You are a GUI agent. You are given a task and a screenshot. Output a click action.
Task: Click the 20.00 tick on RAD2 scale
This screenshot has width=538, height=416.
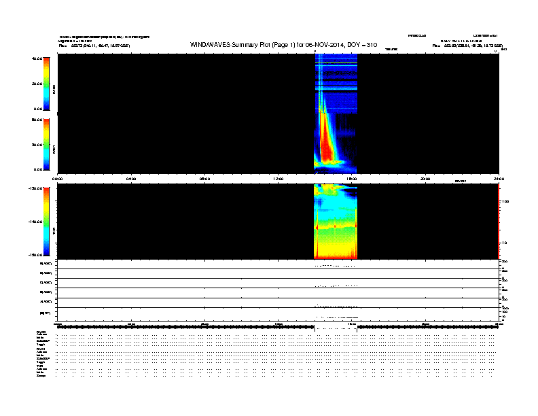coord(37,84)
